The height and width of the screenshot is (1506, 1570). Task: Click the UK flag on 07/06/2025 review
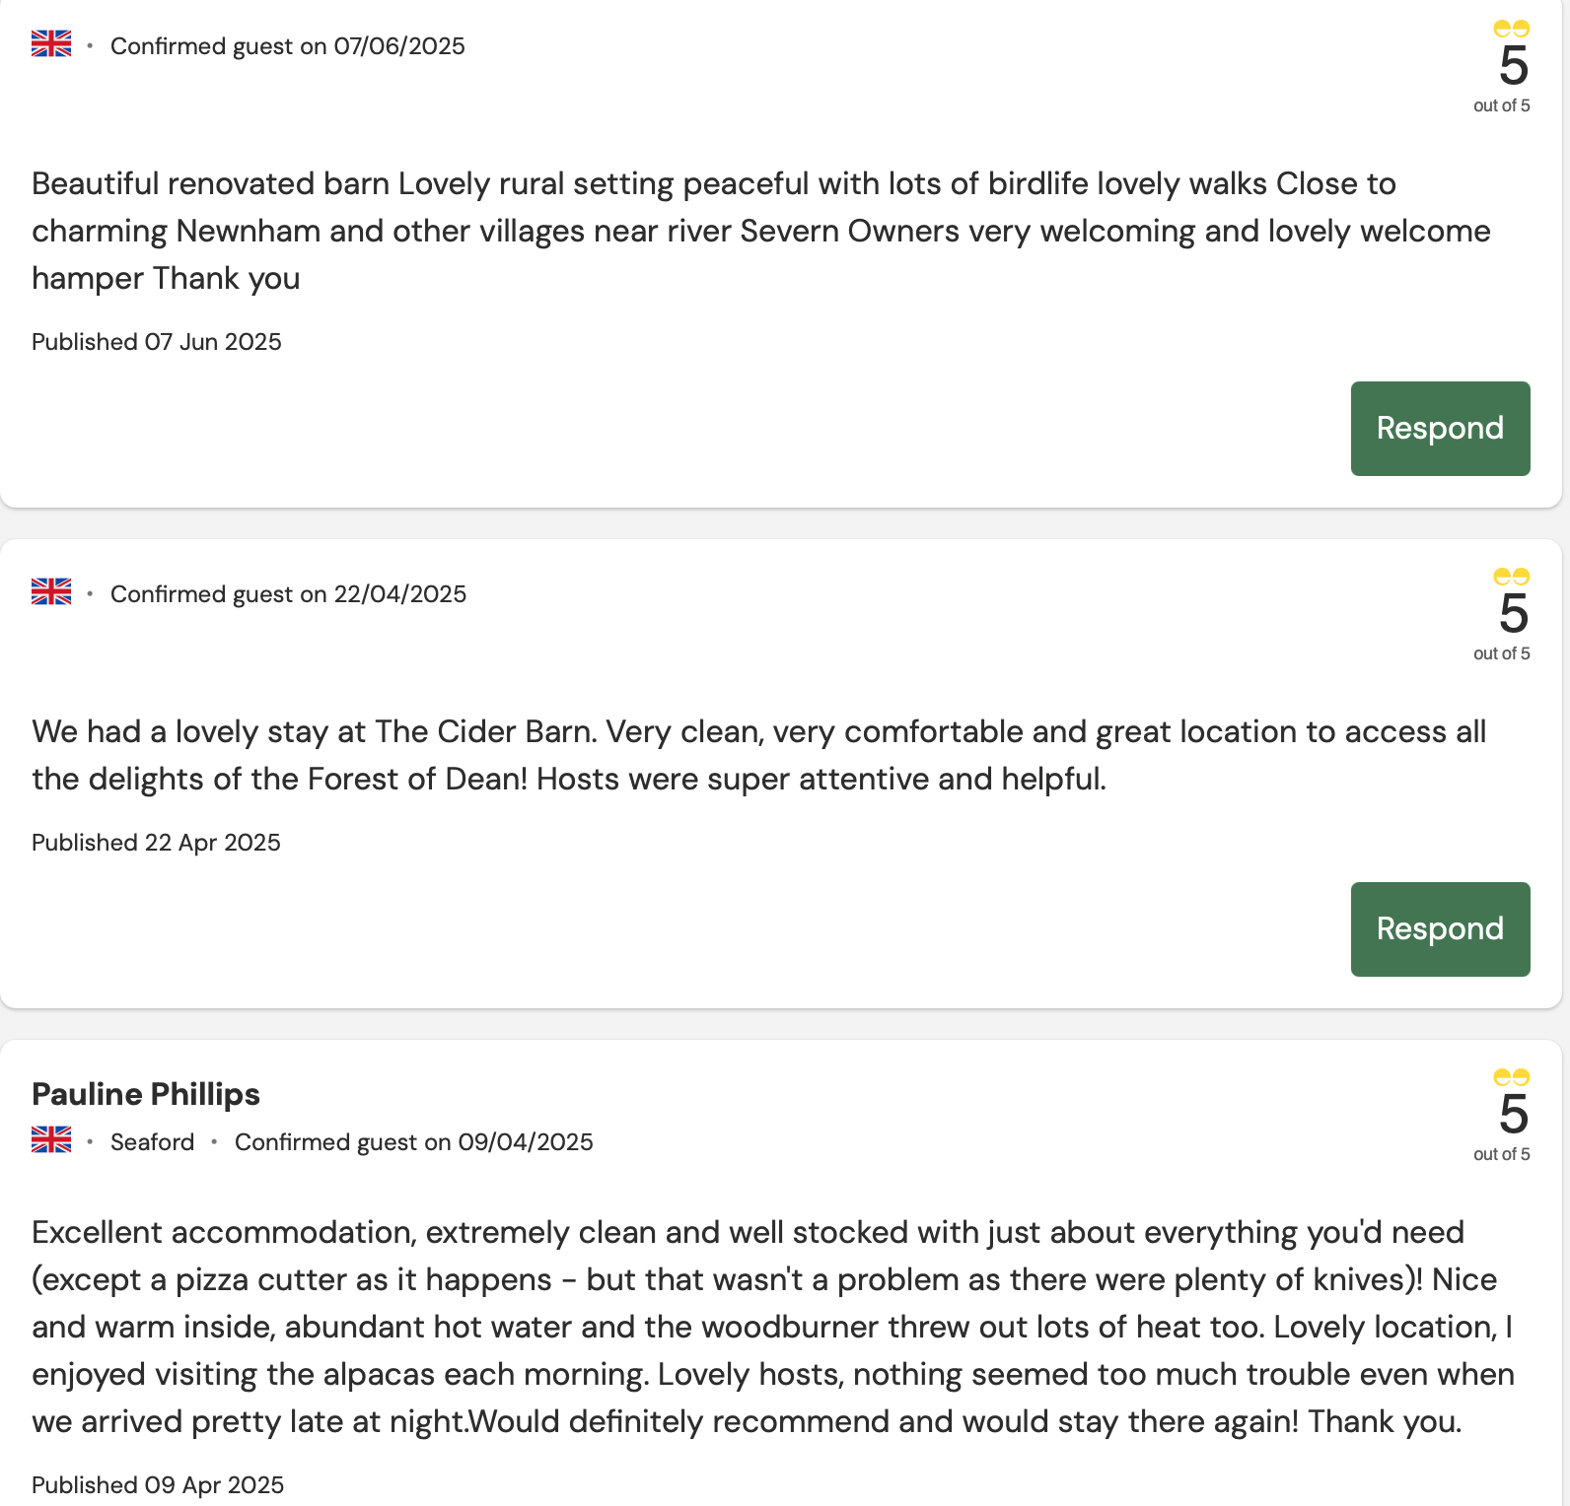click(51, 44)
